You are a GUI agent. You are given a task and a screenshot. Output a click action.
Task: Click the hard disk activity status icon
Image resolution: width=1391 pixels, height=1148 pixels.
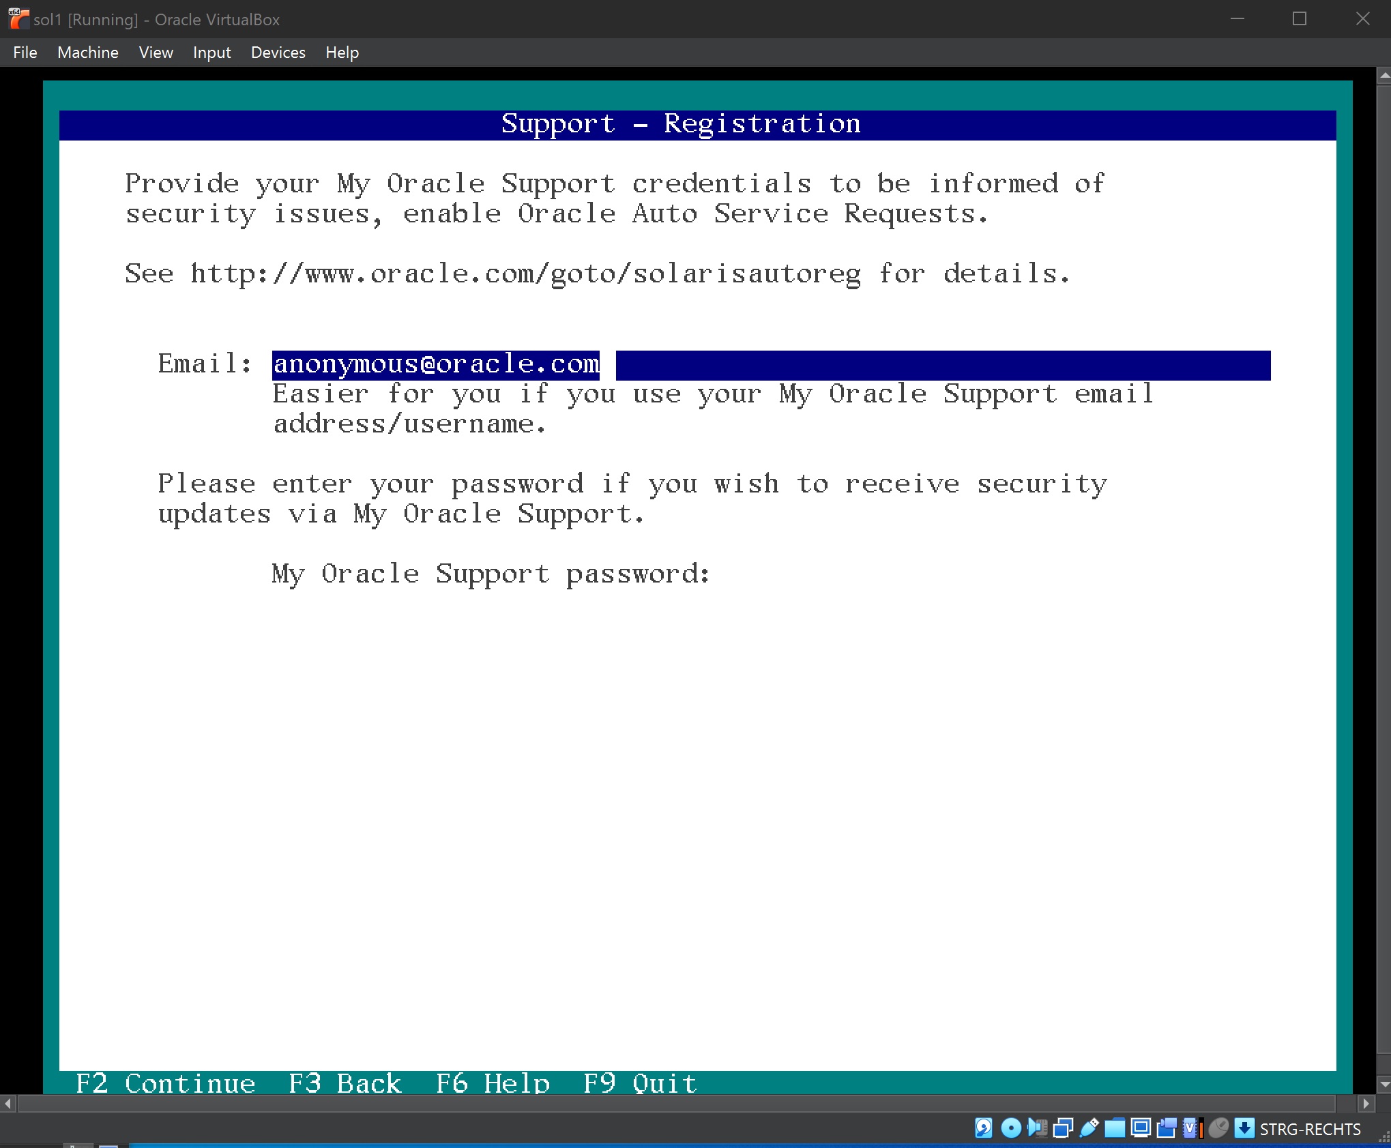(x=983, y=1129)
